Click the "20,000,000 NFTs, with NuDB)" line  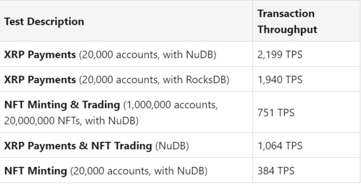(x=71, y=121)
